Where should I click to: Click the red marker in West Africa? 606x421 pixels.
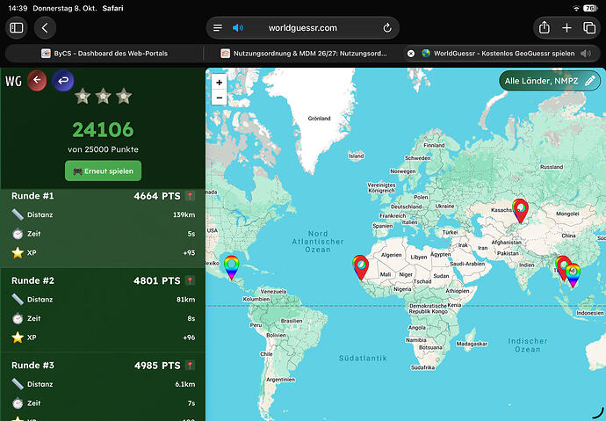pos(361,267)
